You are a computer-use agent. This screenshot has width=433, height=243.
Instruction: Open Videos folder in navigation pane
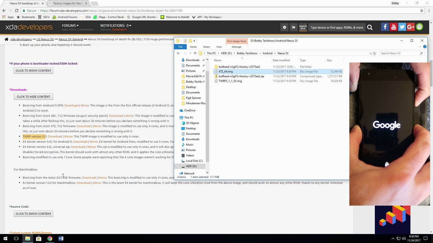[x=190, y=155]
